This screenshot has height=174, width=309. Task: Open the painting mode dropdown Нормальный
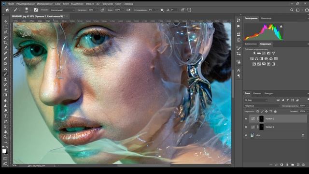click(62, 10)
